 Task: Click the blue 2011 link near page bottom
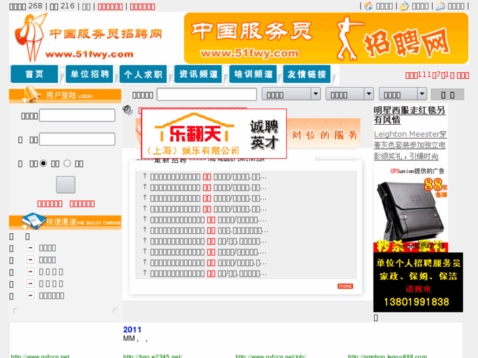coord(132,329)
